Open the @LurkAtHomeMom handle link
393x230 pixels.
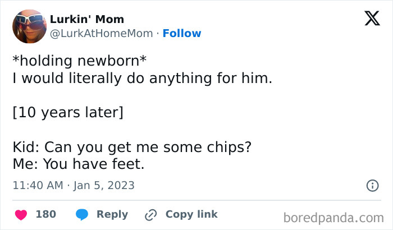coord(102,34)
